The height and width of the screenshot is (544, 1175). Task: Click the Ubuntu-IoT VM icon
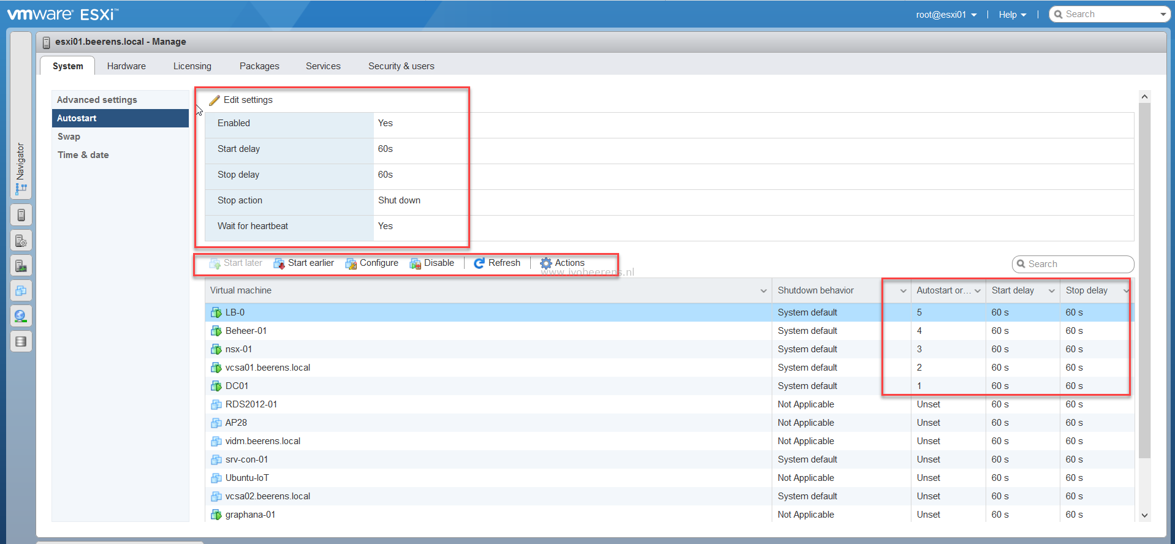coord(216,478)
